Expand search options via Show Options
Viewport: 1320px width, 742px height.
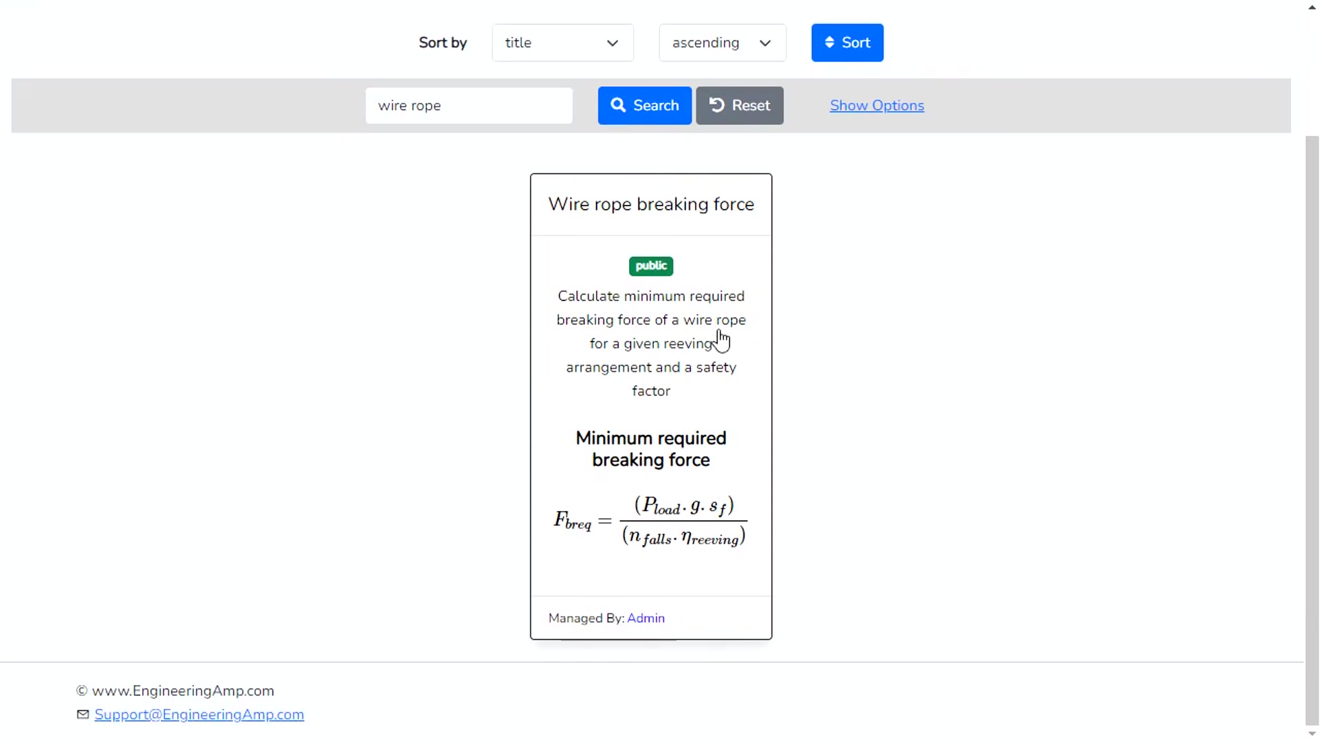tap(877, 106)
